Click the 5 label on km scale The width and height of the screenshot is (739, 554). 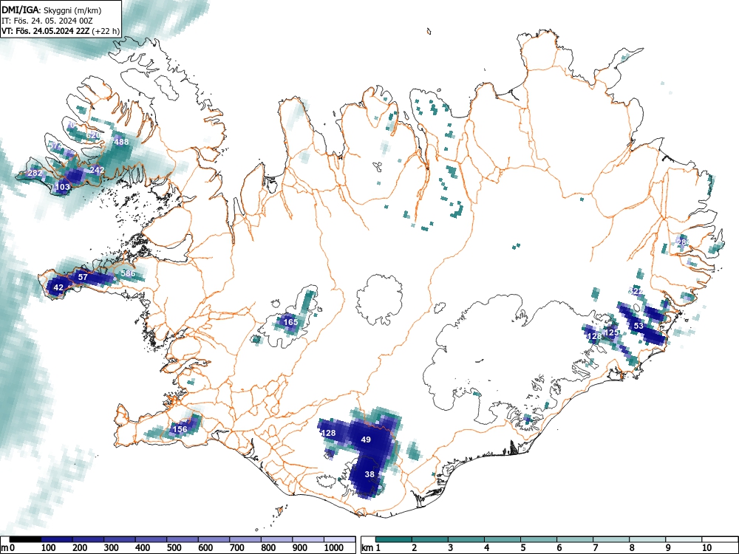[522, 547]
